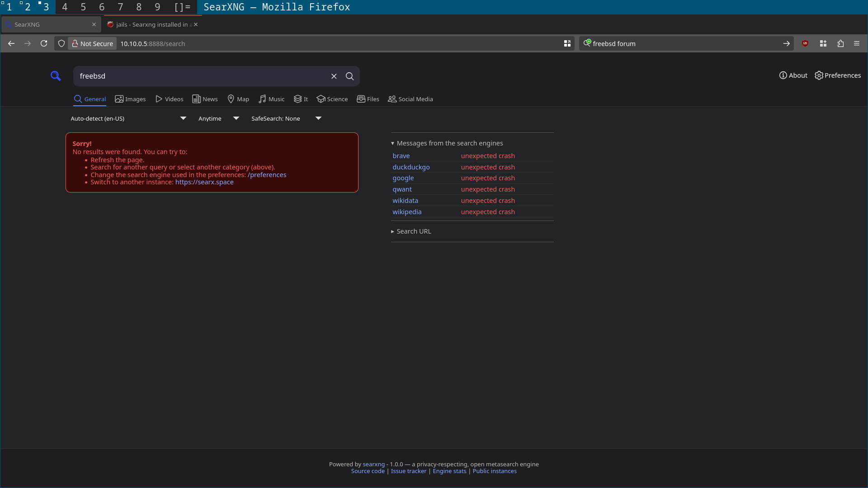
Task: Collapse Messages from the search engines
Action: coord(449,143)
